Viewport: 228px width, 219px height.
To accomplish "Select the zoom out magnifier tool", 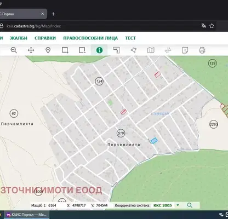I will pos(14,50).
